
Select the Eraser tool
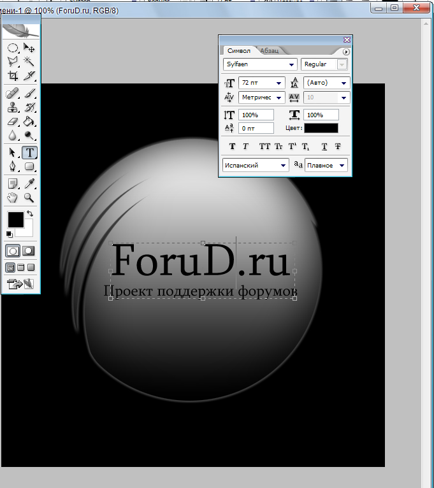pos(13,122)
